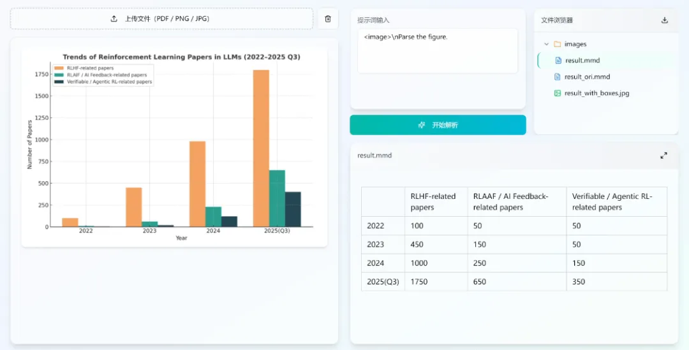Click the 提示词输入 prompt text box
Image resolution: width=689 pixels, height=350 pixels.
437,50
